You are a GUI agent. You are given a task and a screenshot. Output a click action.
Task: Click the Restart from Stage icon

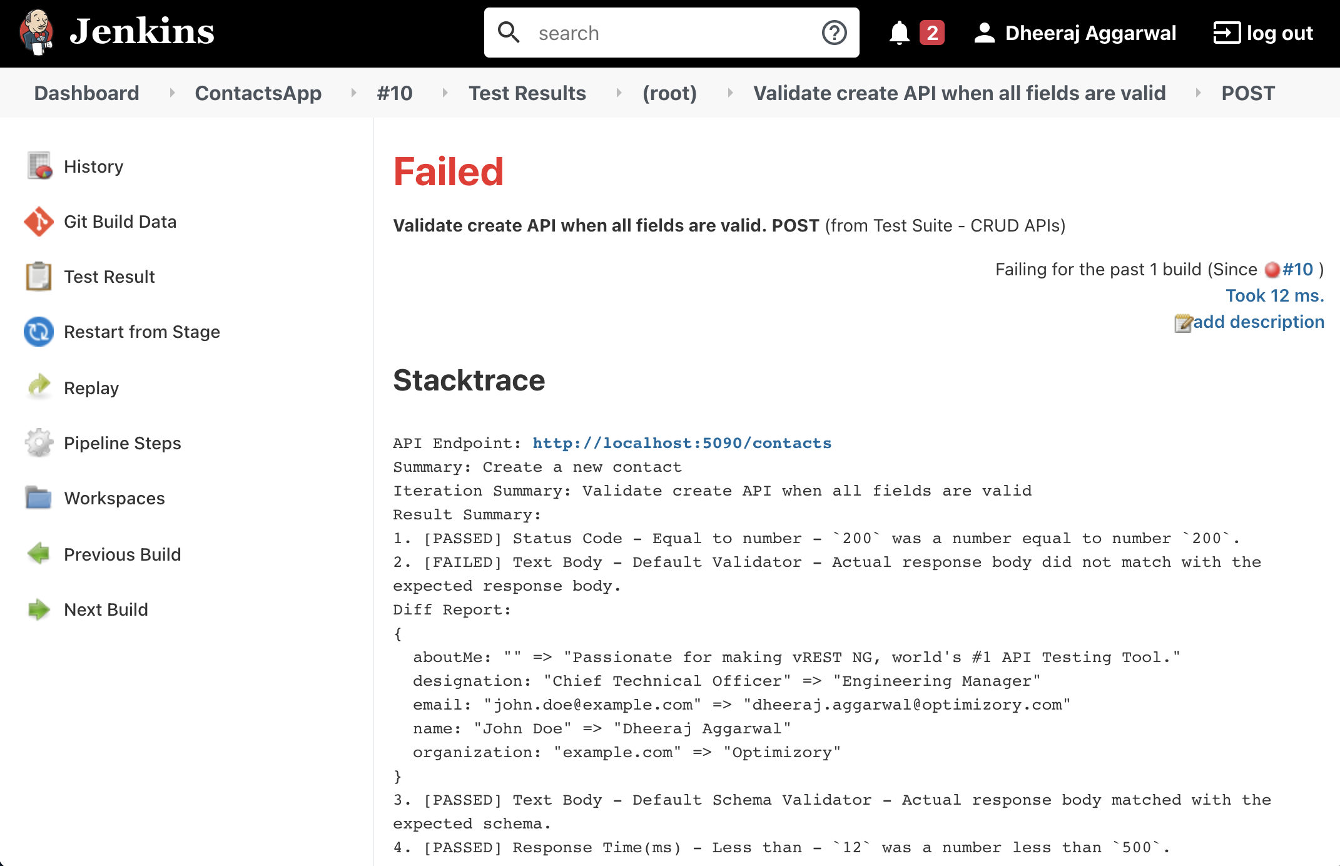[39, 332]
